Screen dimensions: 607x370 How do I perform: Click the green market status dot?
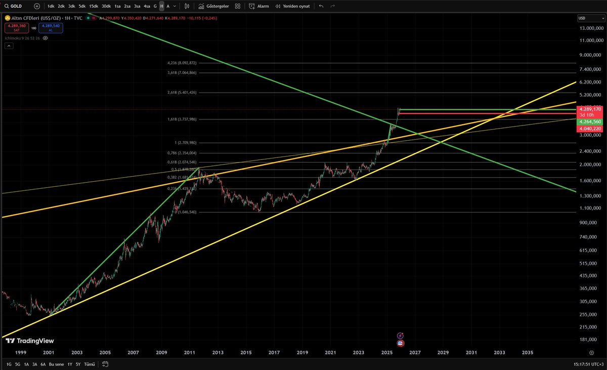pos(89,18)
